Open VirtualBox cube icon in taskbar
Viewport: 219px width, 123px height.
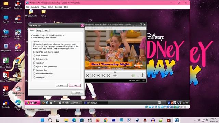[137, 120]
